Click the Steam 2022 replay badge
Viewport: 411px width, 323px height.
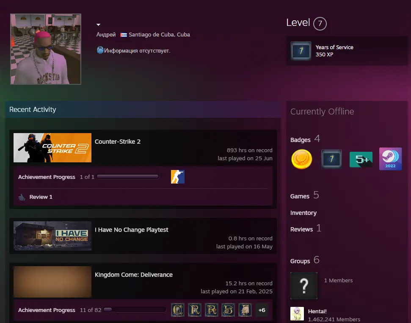[390, 159]
